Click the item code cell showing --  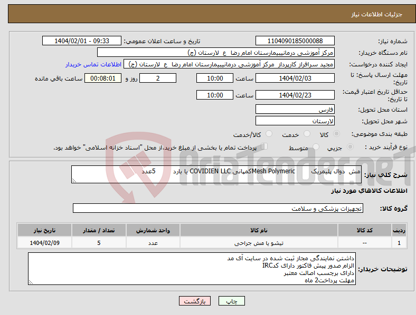click(365, 243)
